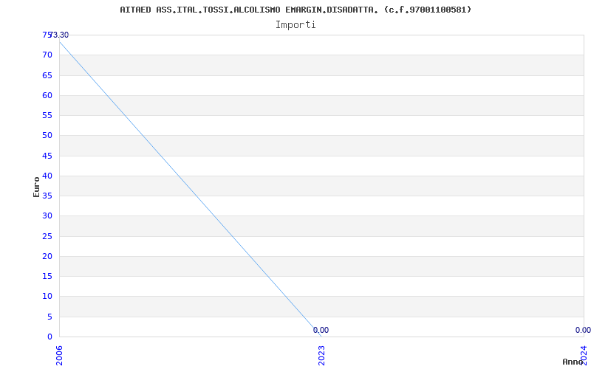Click the Euro y-axis title

click(36, 187)
